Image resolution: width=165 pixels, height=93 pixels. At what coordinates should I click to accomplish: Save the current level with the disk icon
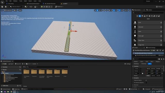[2, 7]
